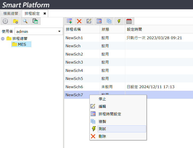The width and height of the screenshot is (193, 148).
Task: Click the red calendar toolbar icon
Action: 129,21
